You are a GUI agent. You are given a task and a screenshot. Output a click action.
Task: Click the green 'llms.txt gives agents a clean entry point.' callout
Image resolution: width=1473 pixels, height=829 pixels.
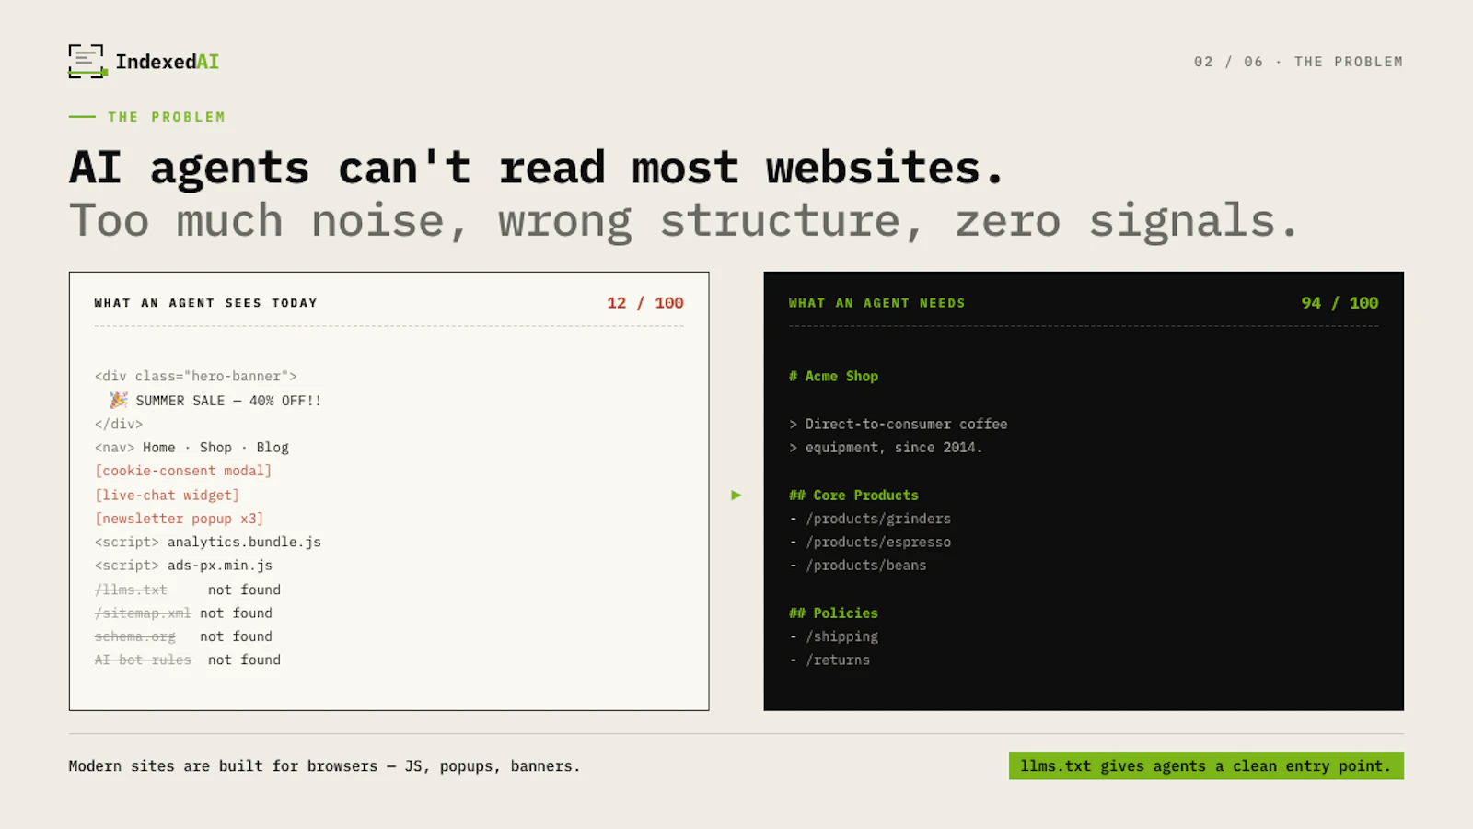pos(1206,766)
